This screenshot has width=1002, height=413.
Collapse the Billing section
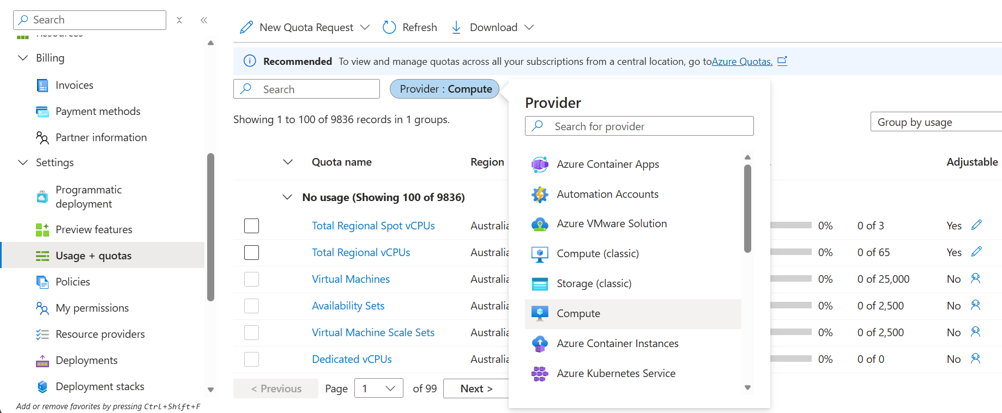point(23,58)
